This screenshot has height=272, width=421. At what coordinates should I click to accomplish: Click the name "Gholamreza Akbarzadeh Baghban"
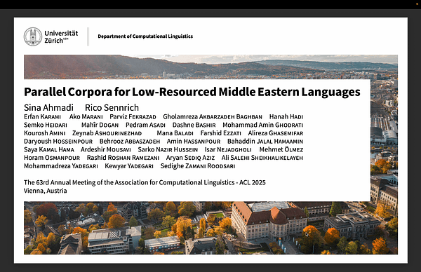213,116
